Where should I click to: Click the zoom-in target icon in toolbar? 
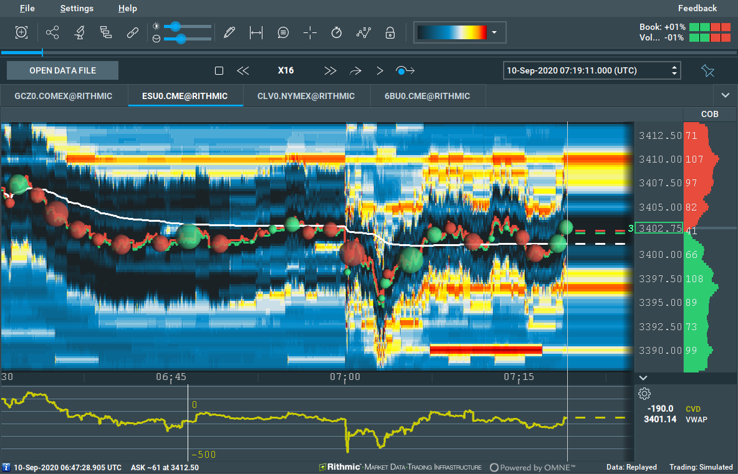tap(21, 33)
